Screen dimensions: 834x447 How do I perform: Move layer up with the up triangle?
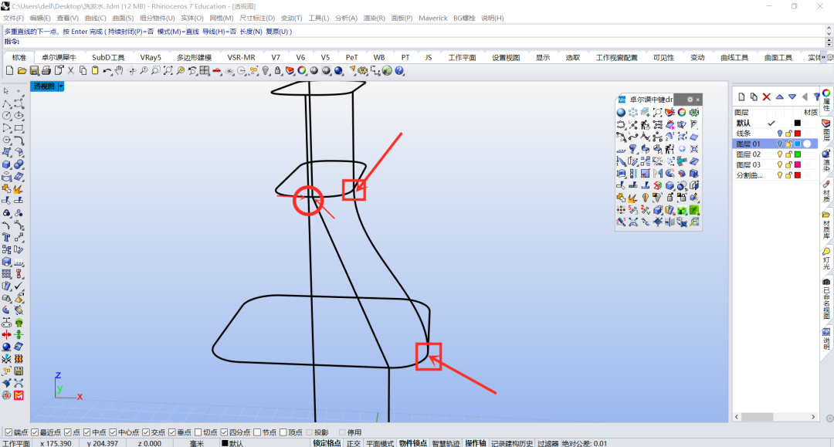(x=779, y=97)
